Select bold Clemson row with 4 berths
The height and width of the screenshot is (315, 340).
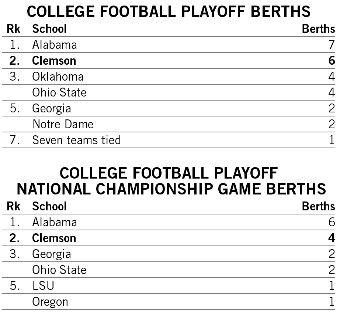click(54, 238)
